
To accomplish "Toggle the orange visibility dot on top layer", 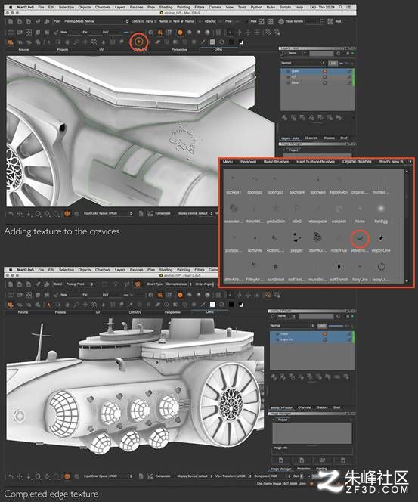I will [x=324, y=71].
